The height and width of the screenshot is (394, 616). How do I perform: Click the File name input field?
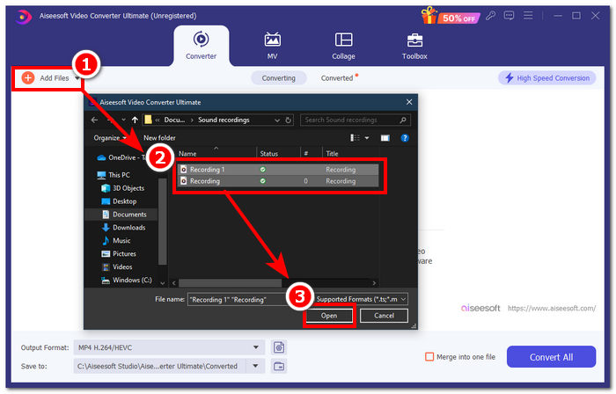pyautogui.click(x=238, y=299)
